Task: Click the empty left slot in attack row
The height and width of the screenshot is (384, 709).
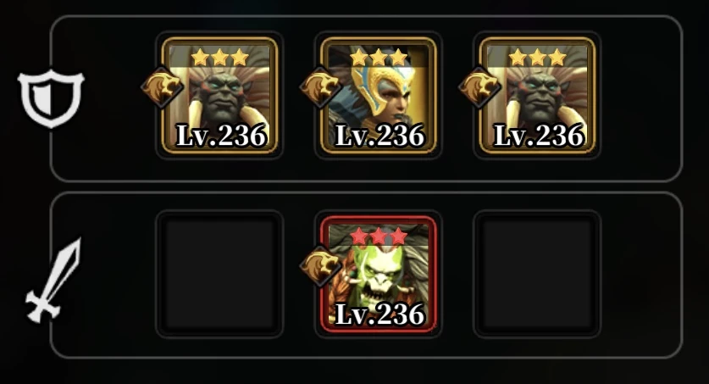Action: [x=219, y=274]
